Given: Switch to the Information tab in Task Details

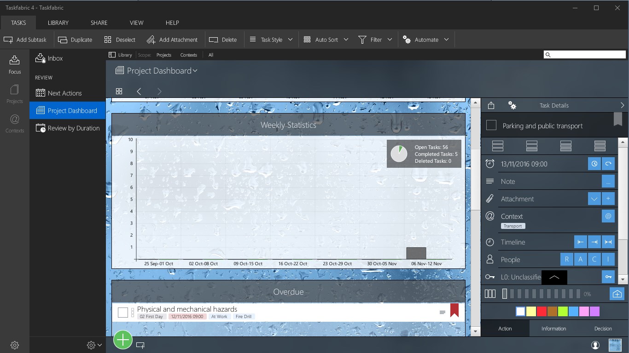Looking at the screenshot, I should 553,328.
